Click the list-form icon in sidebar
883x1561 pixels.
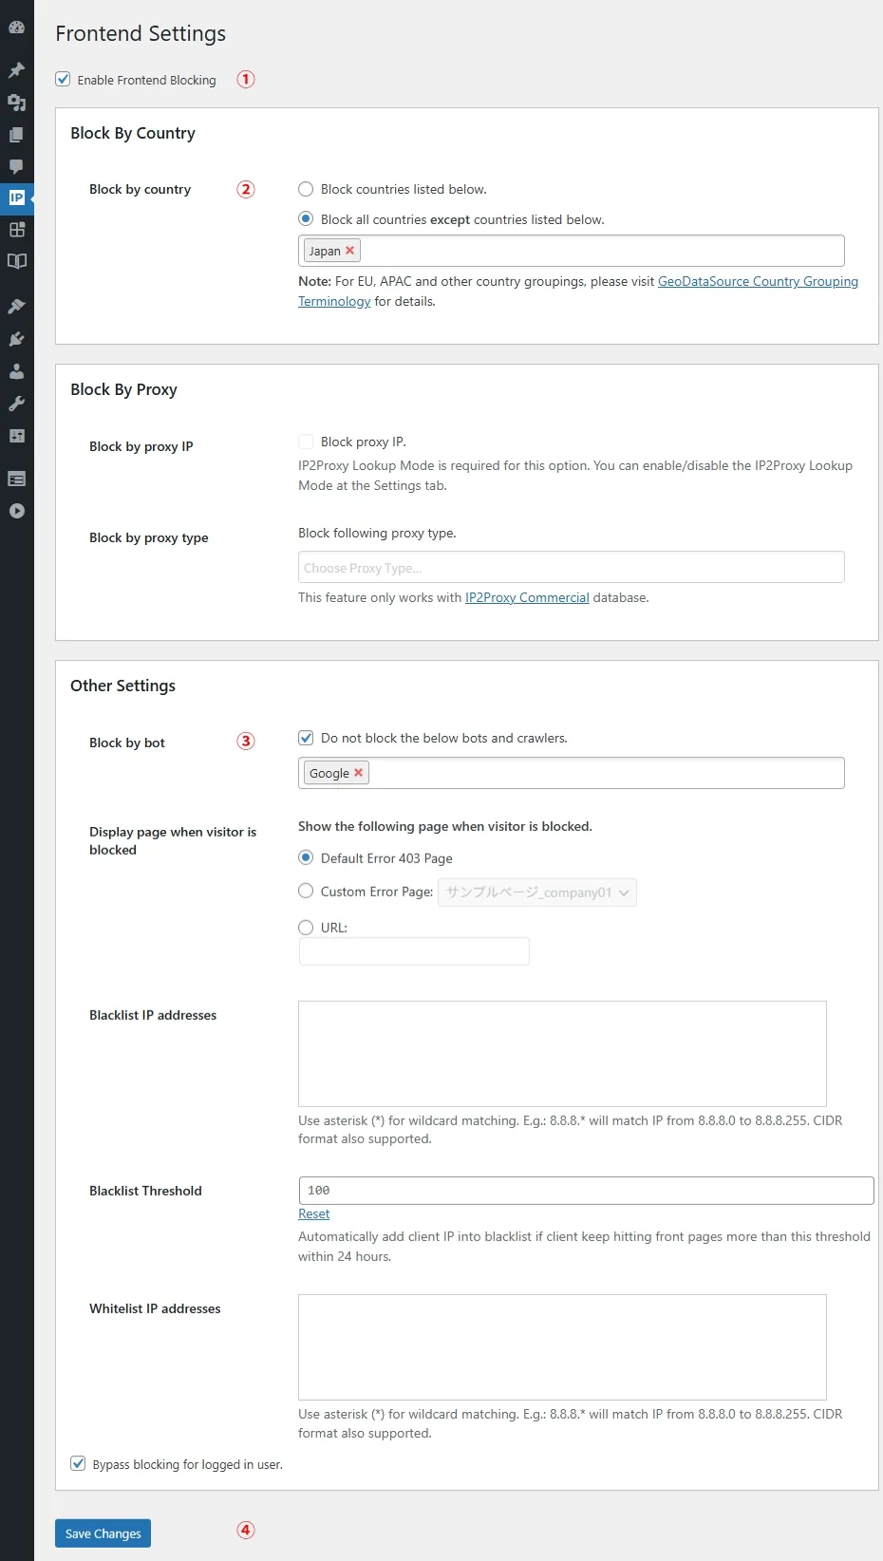16,479
